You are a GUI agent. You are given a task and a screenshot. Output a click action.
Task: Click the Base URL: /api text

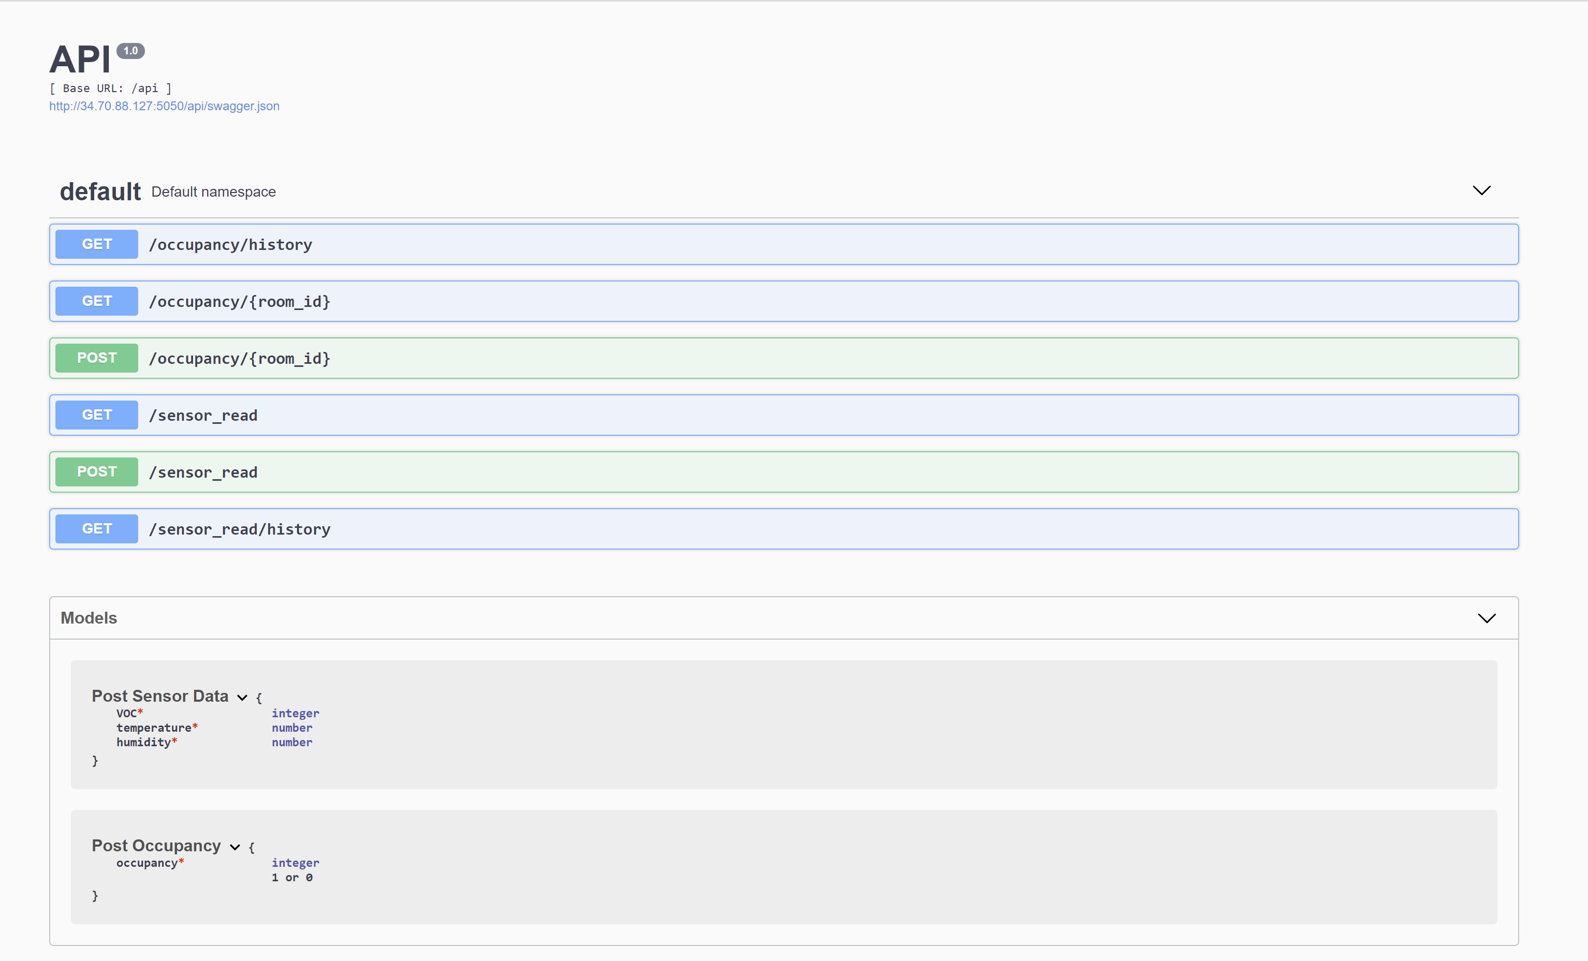[x=110, y=88]
